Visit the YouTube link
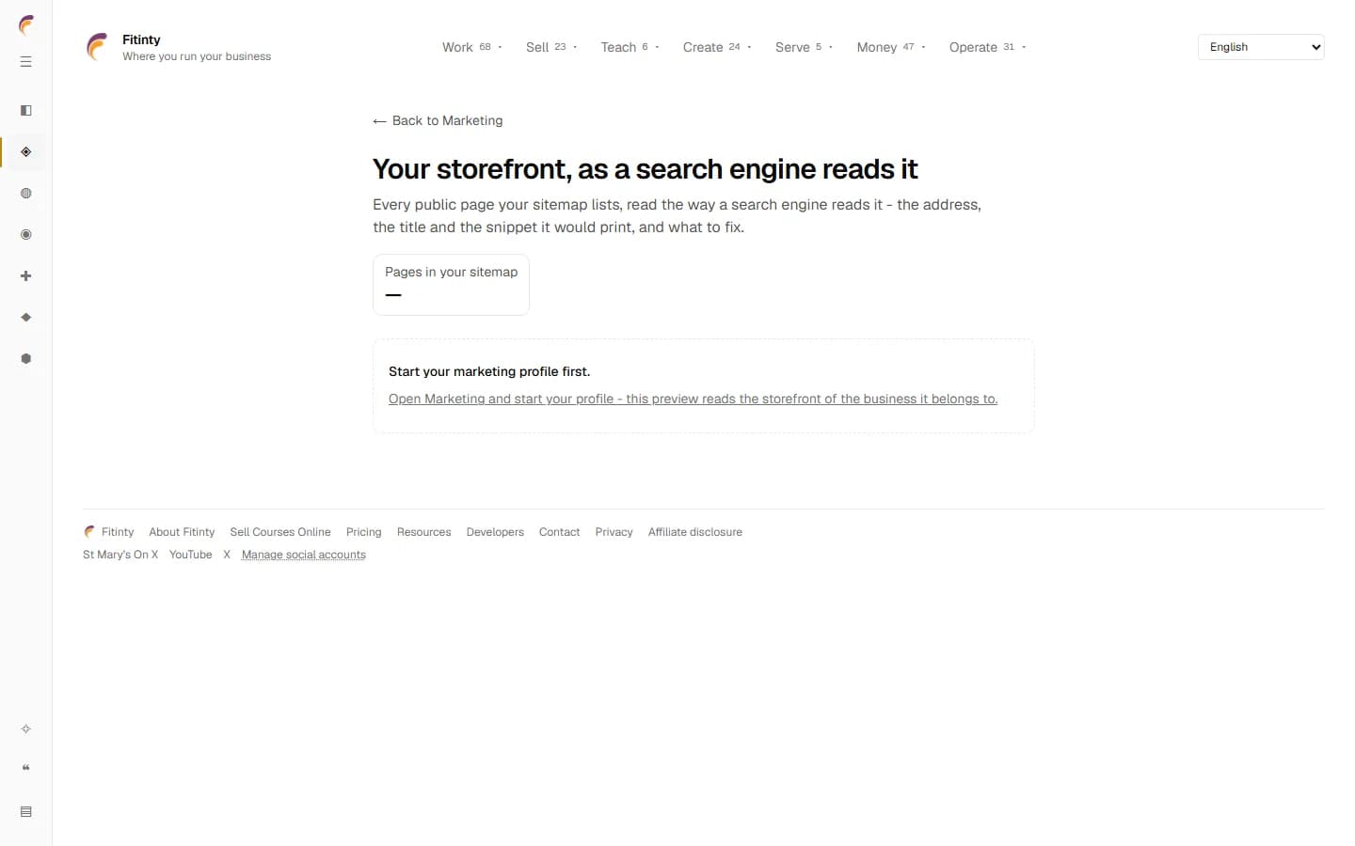Viewport: 1355px width, 846px height. coord(191,555)
